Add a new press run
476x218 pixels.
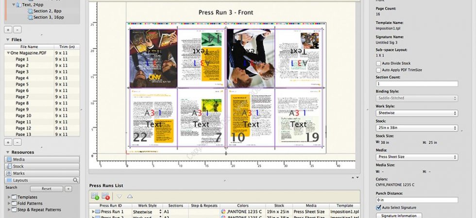(x=95, y=197)
